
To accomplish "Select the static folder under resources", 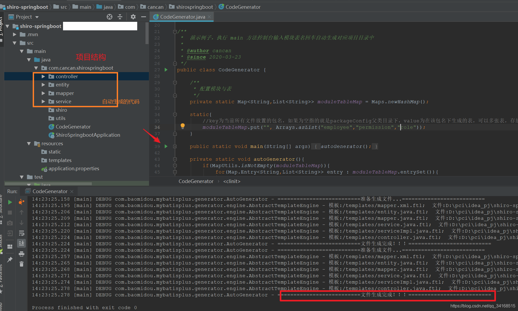I will pos(55,152).
